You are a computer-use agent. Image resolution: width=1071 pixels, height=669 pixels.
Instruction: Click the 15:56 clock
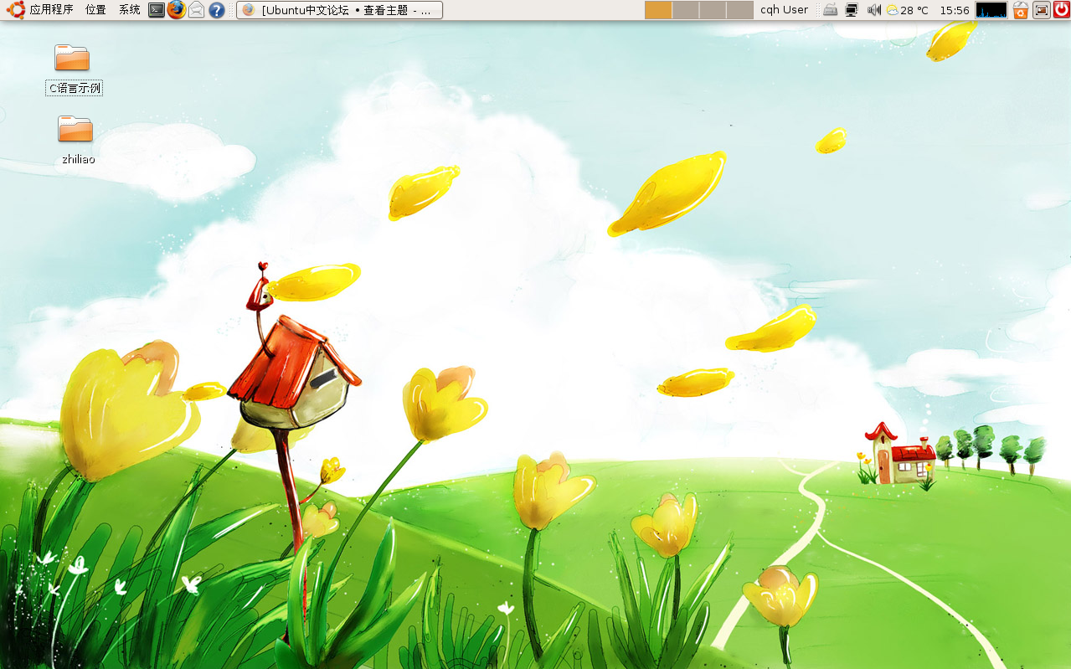[955, 10]
